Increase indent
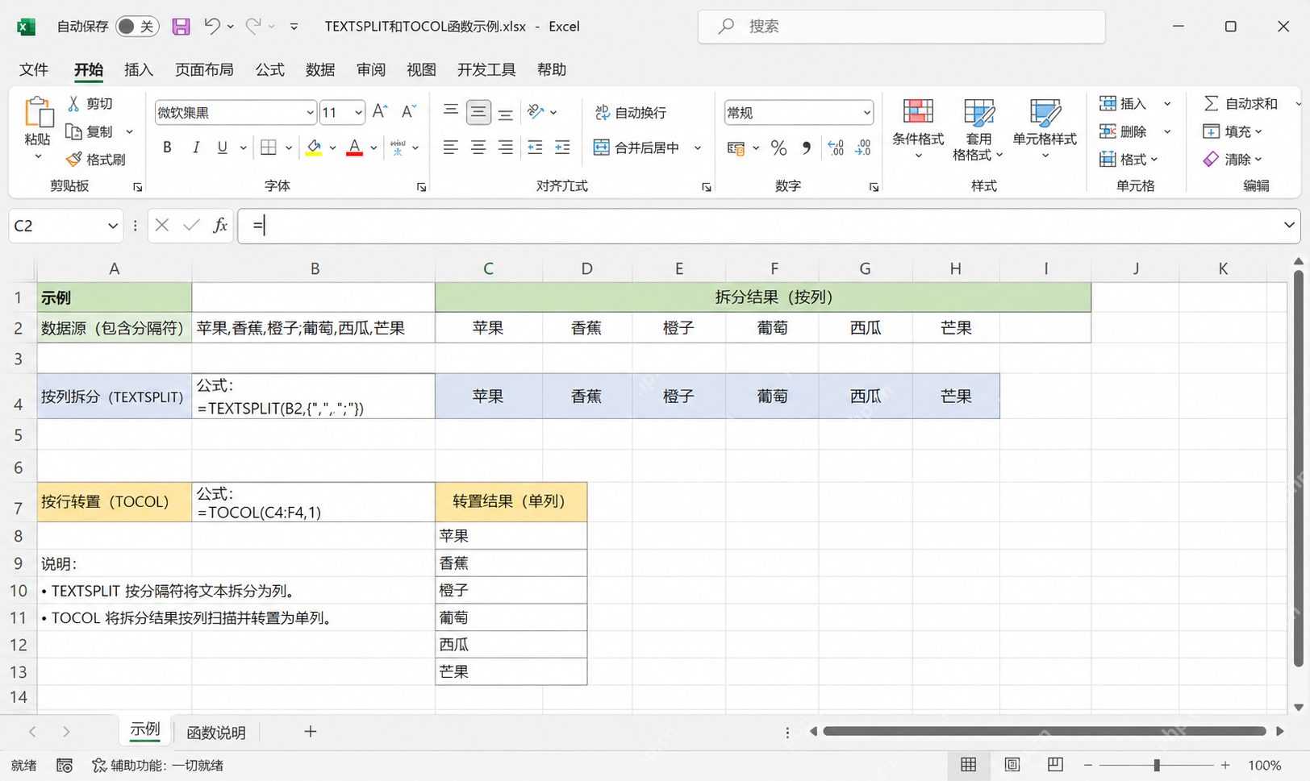Viewport: 1310px width, 781px height. point(562,147)
